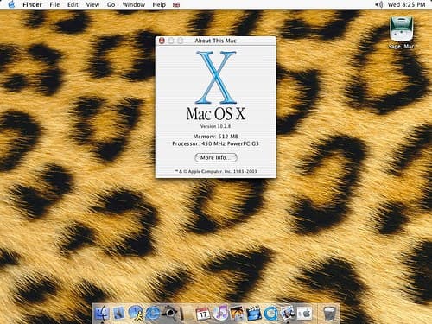The height and width of the screenshot is (324, 432).
Task: Open the Trash in the Dock
Action: 329,314
